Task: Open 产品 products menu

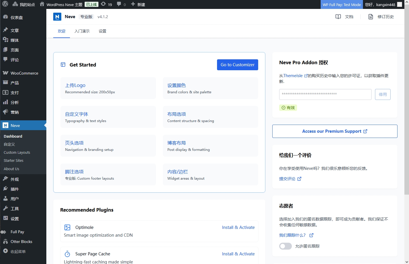Action: 23,83
